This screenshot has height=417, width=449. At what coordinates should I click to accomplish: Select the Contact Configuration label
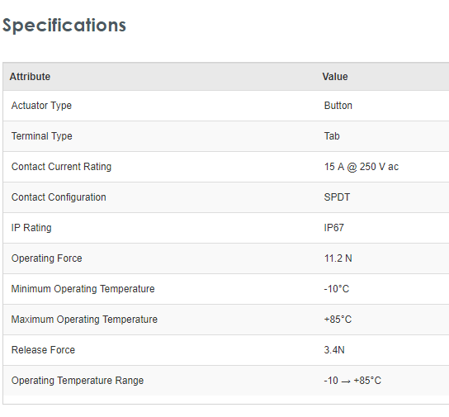click(x=59, y=197)
